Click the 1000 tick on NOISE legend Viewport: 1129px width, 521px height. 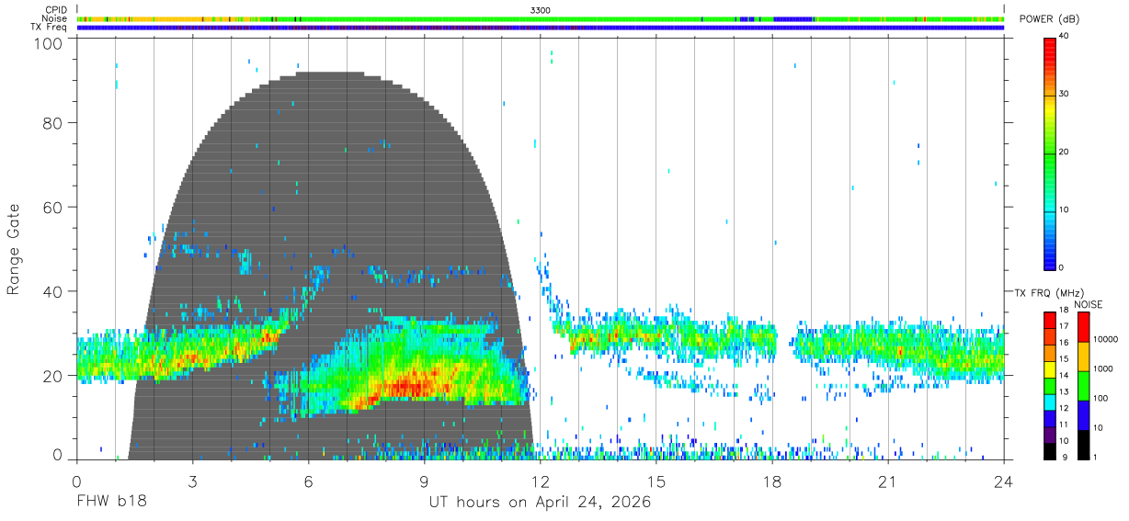[1103, 369]
